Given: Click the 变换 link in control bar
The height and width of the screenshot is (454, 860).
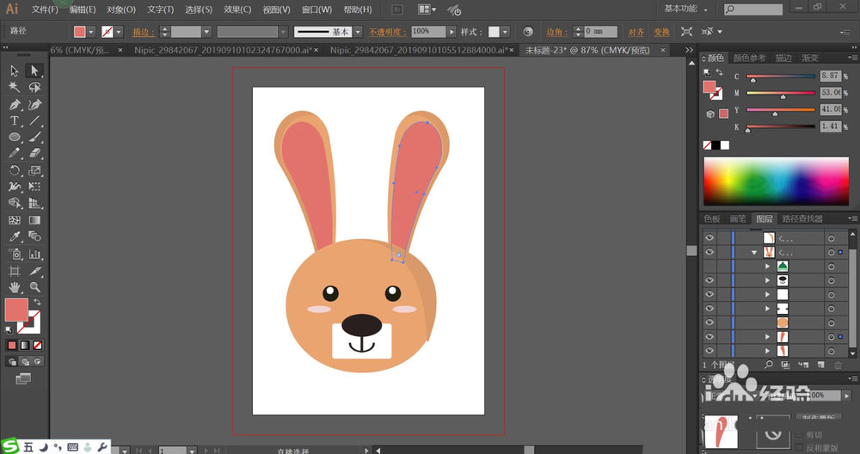Looking at the screenshot, I should pyautogui.click(x=660, y=32).
